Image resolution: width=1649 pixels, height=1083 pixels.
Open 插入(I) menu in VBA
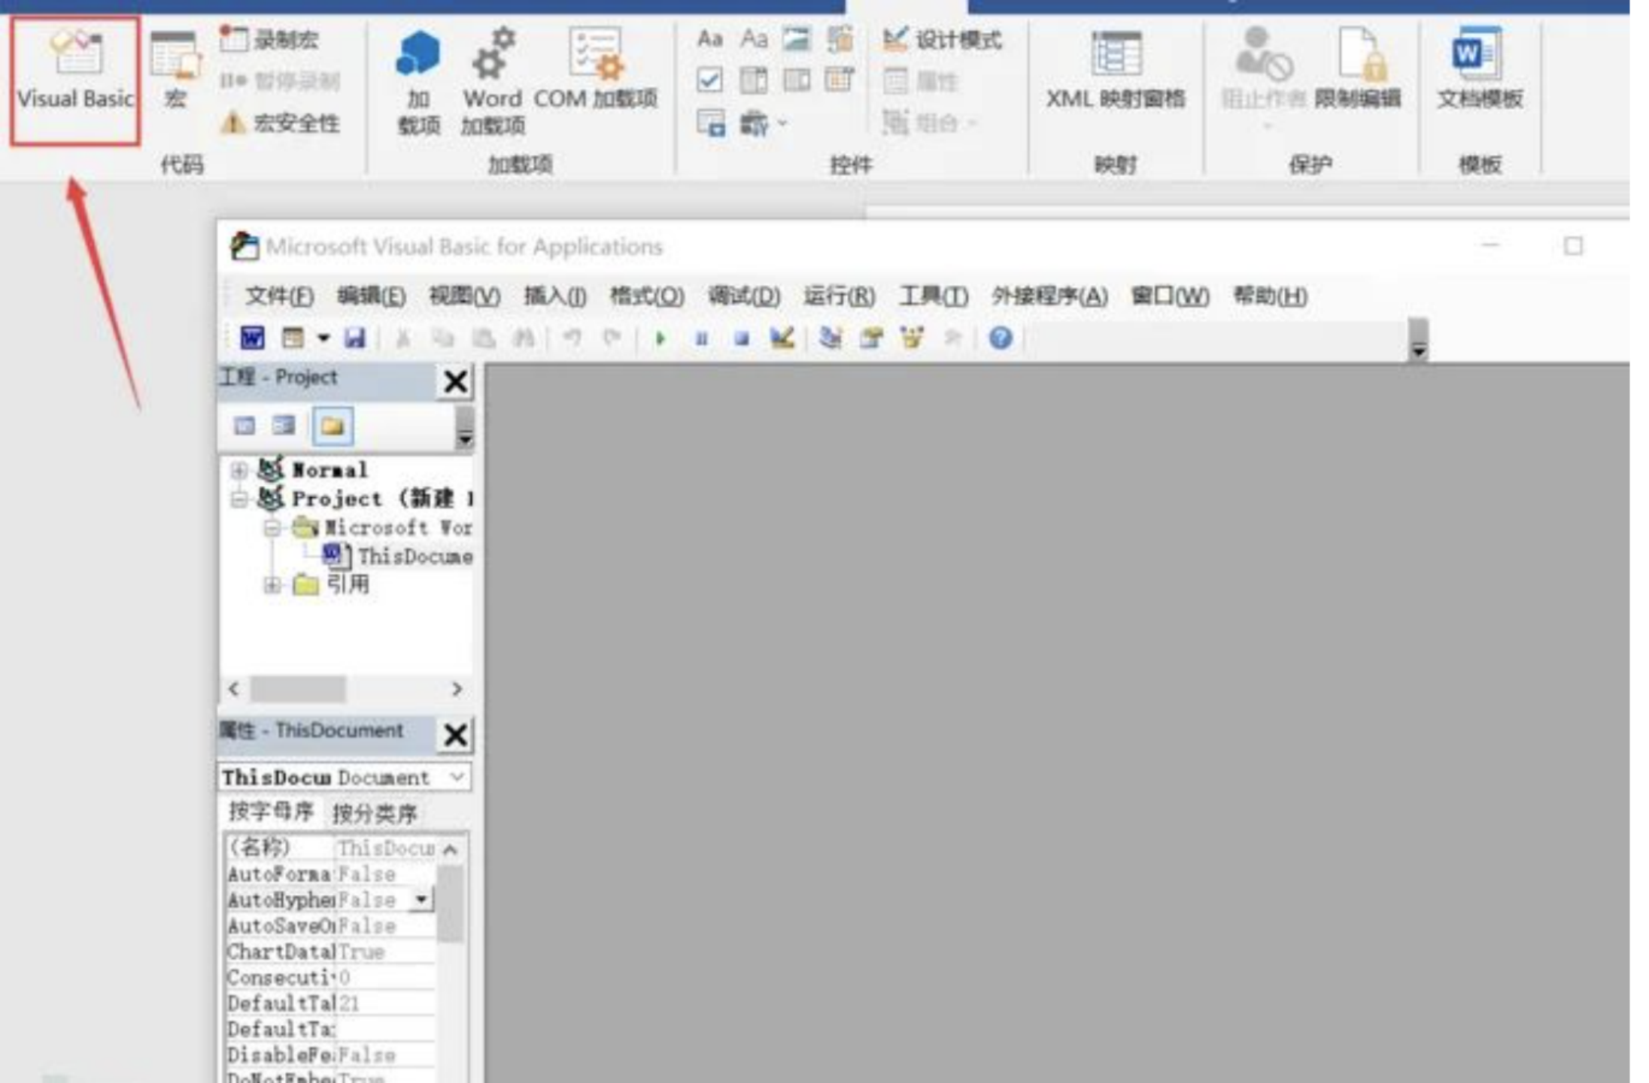[x=555, y=296]
